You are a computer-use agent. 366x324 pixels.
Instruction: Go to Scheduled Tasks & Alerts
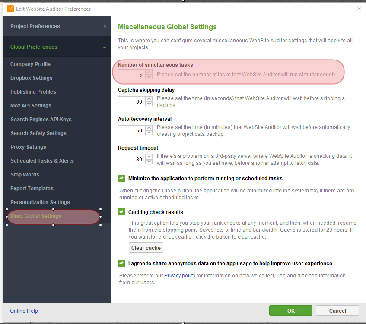pos(42,161)
